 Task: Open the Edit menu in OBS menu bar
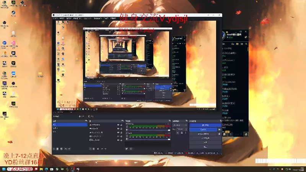pos(62,18)
